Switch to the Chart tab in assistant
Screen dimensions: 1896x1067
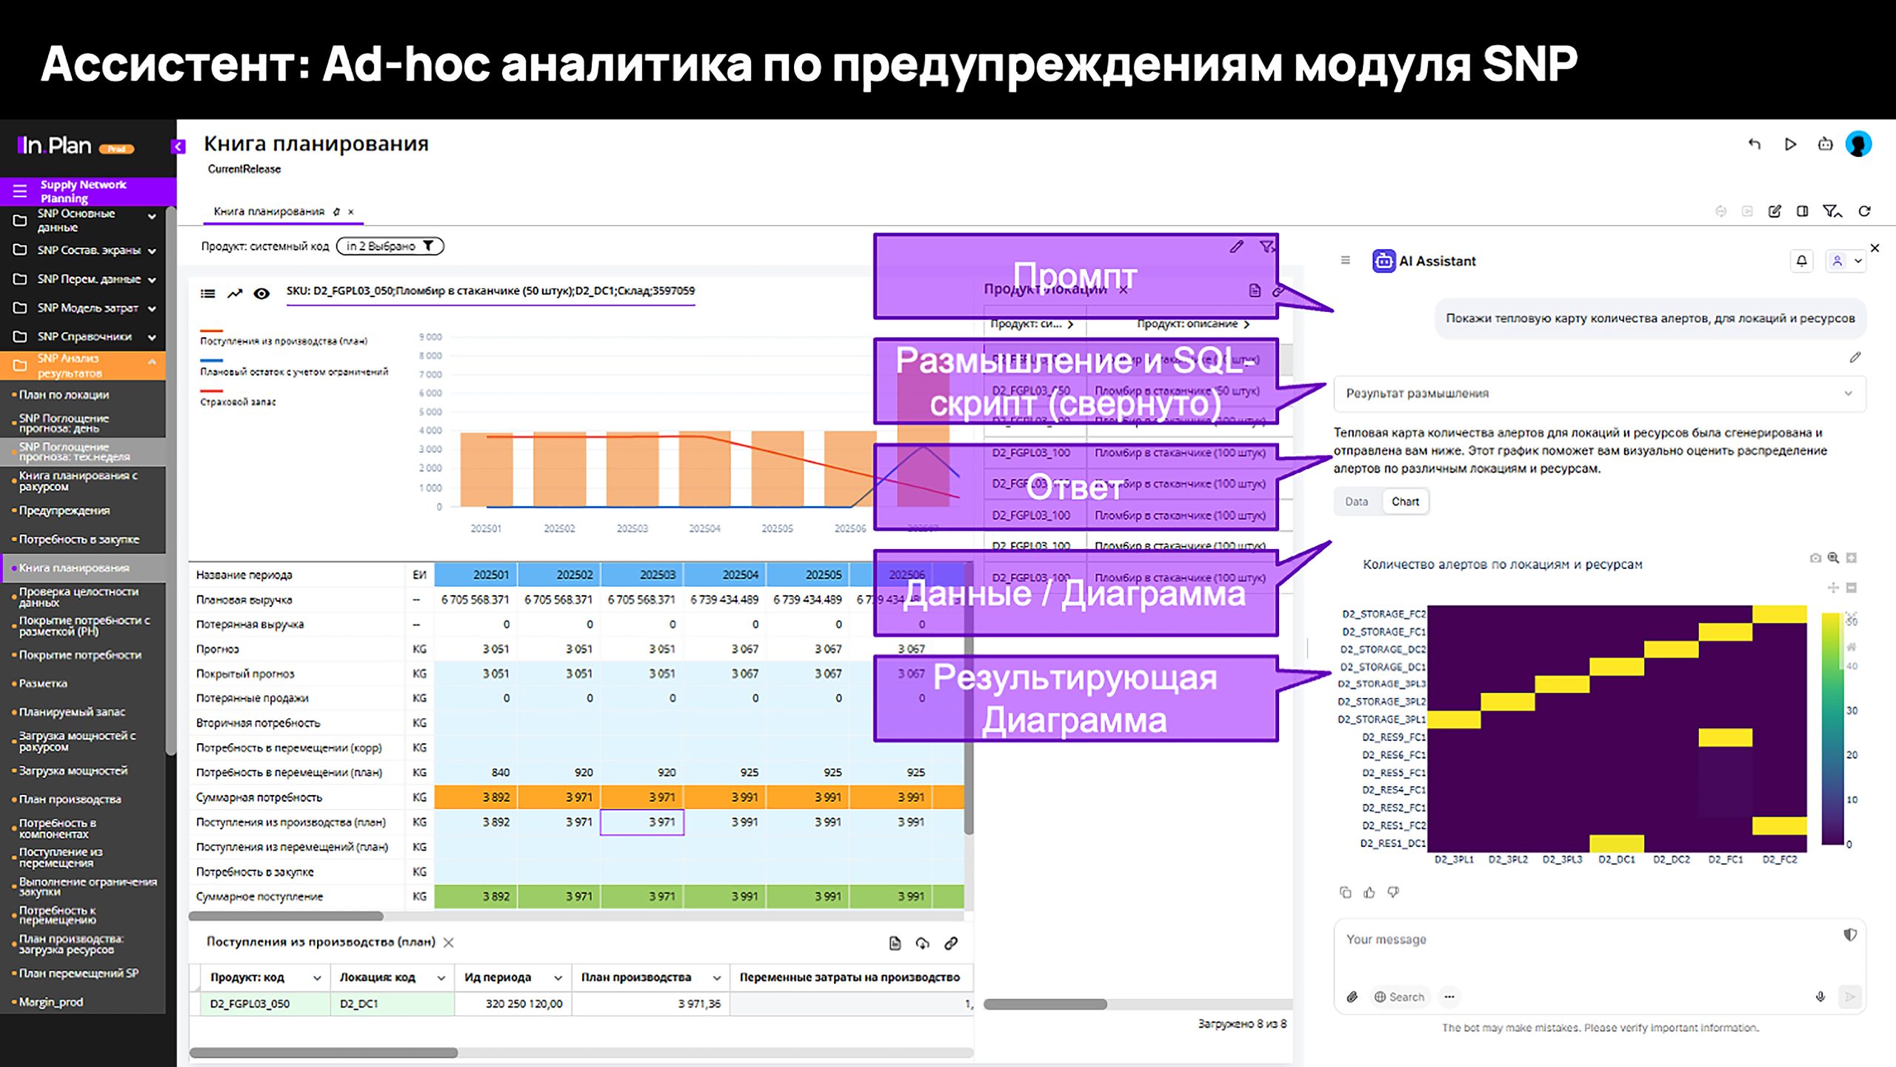1405,502
